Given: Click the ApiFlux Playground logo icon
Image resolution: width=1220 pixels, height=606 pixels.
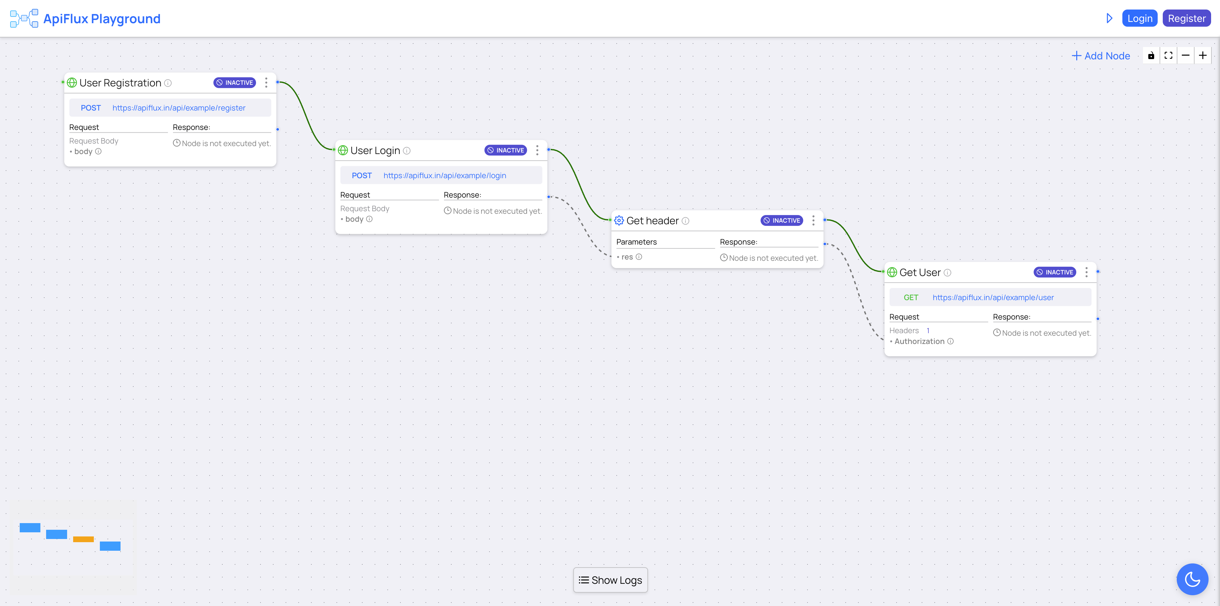Looking at the screenshot, I should point(24,18).
